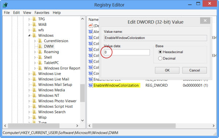This screenshot has height=138, width=219.
Task: Expand the Roaming tree node
Action: pos(35,52)
